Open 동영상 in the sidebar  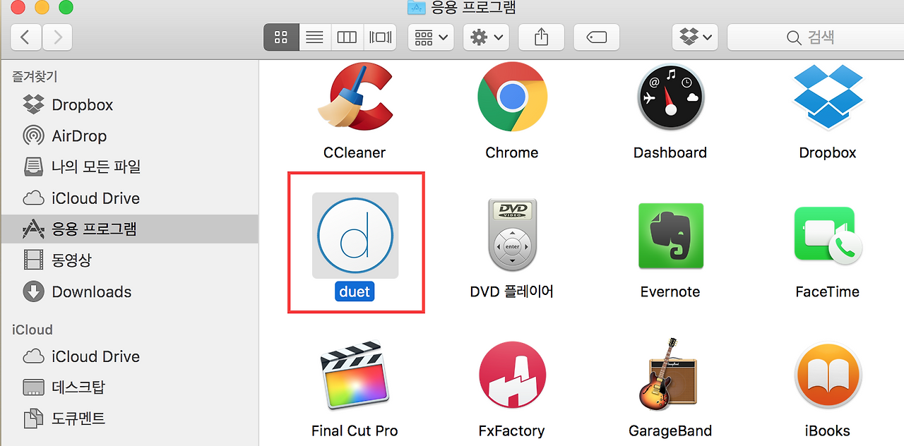tap(129, 260)
